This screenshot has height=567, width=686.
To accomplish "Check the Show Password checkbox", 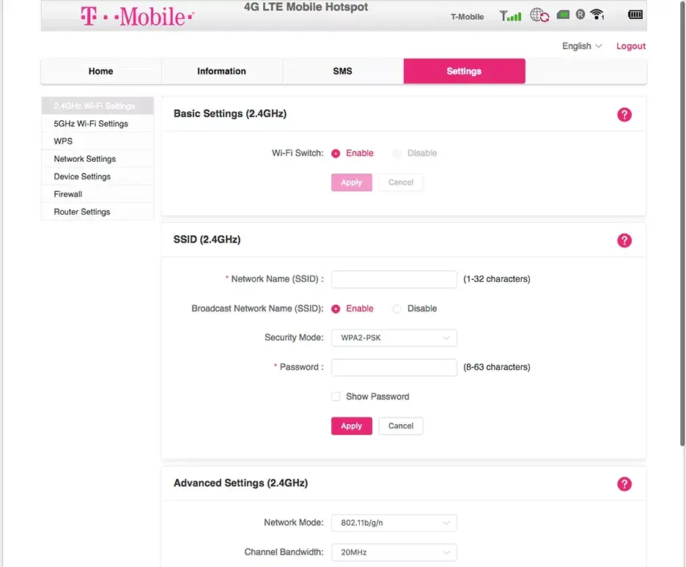I will pos(336,396).
